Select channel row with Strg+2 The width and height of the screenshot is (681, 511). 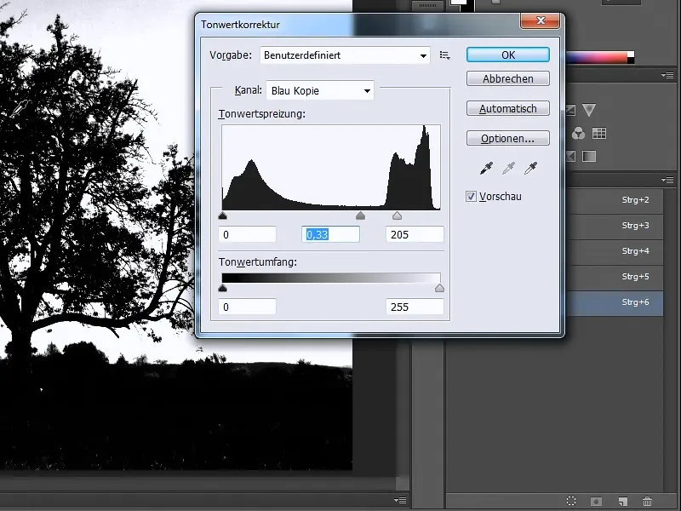[615, 200]
